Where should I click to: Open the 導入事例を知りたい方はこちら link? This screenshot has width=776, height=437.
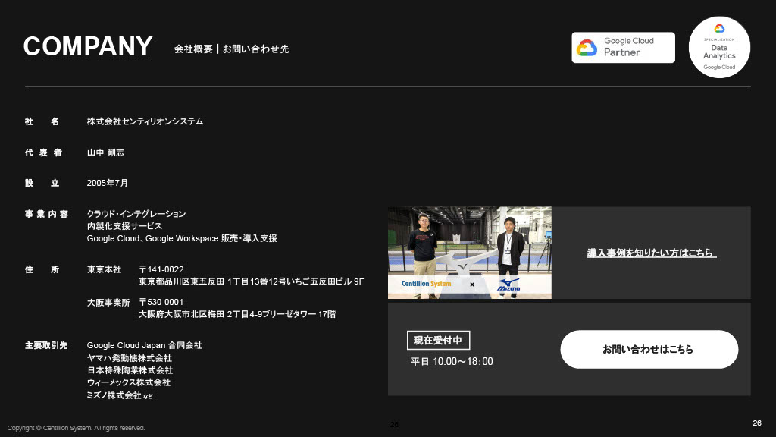coord(651,253)
